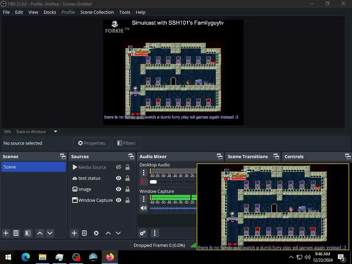Pop out the Scene Transitions dock

(276, 156)
